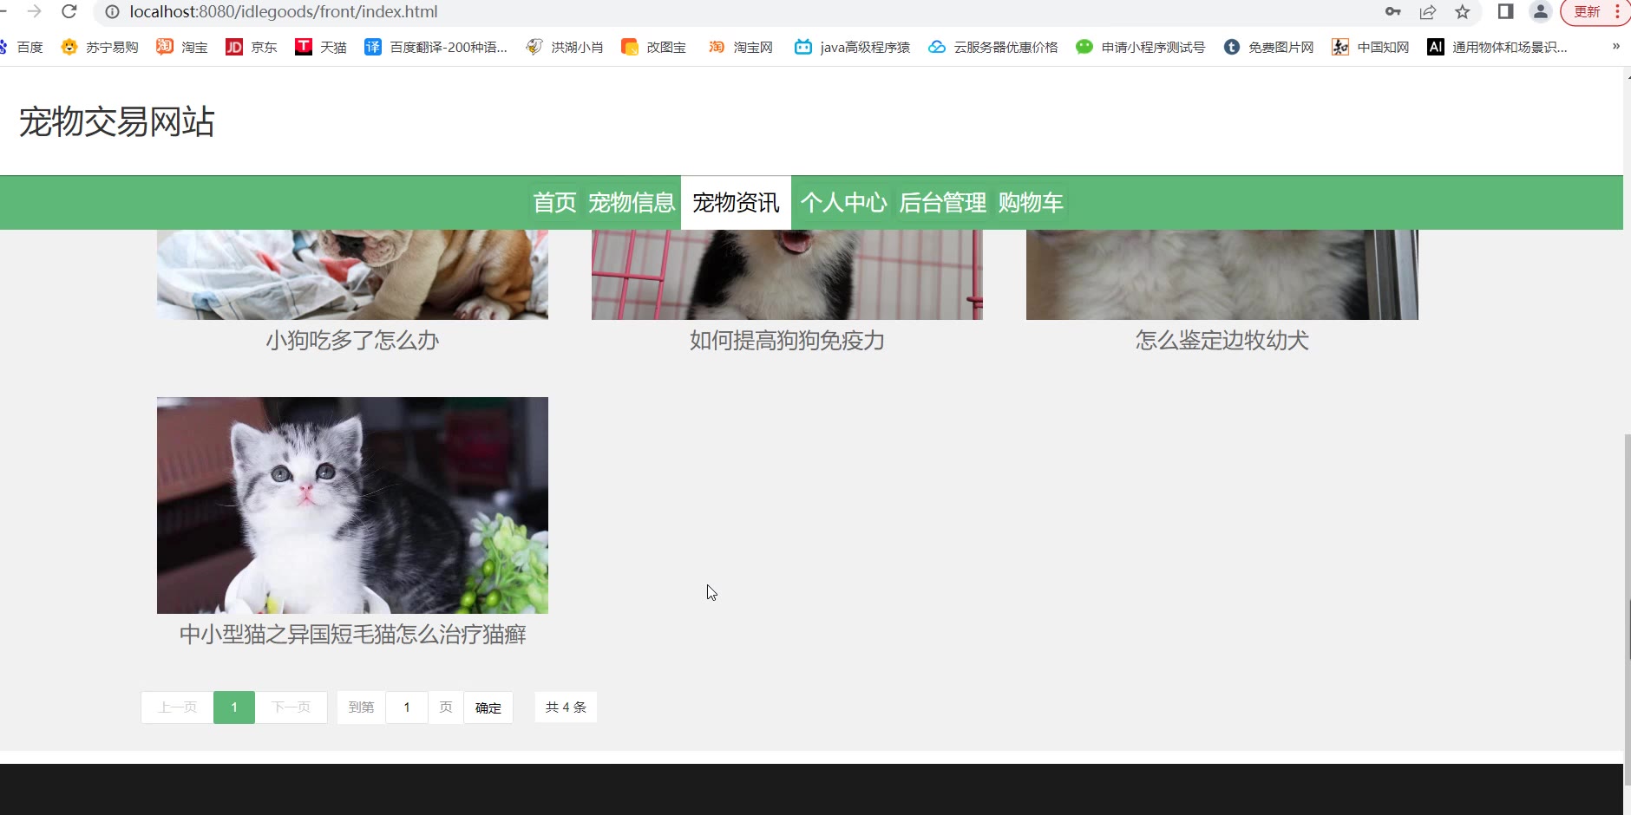Open article 中小型猫之异国短毛猫怎么治疗猫癣
This screenshot has height=815, width=1631.
click(x=352, y=635)
